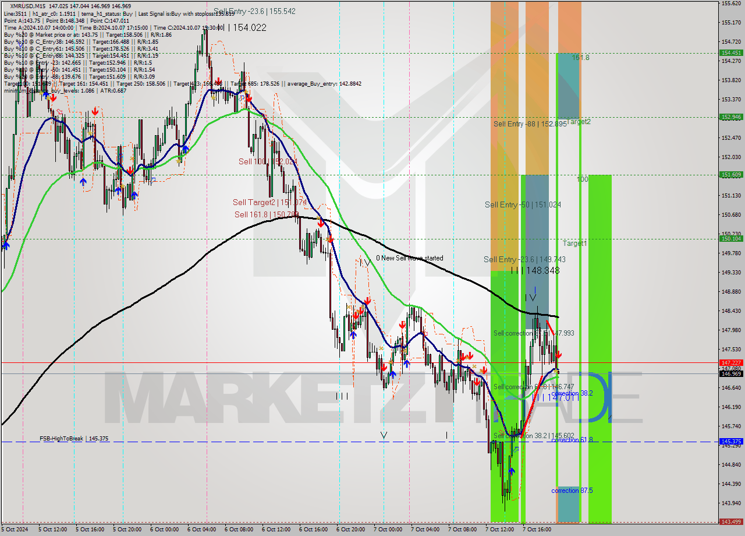Click the red 143.499 price tag
Viewport: 745px width, 536px height.
[x=731, y=521]
